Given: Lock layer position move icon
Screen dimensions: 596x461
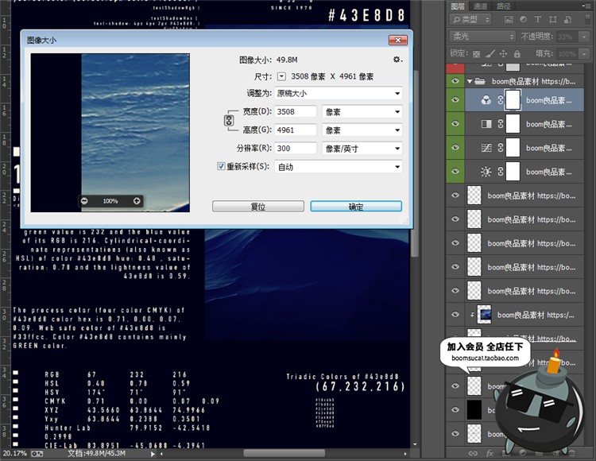Looking at the screenshot, I should (x=503, y=53).
